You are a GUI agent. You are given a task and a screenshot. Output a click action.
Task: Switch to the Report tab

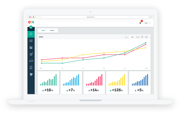point(43,31)
